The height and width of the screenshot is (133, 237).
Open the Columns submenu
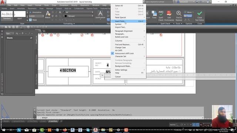(128, 41)
